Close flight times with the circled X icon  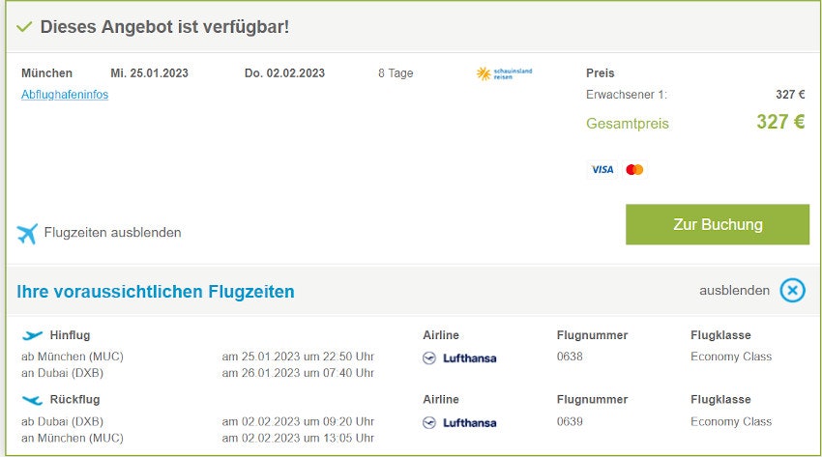pos(792,291)
